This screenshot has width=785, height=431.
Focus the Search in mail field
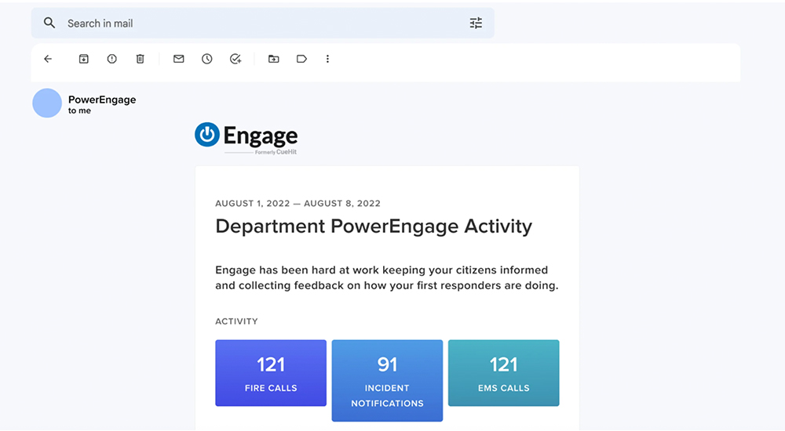pyautogui.click(x=262, y=23)
